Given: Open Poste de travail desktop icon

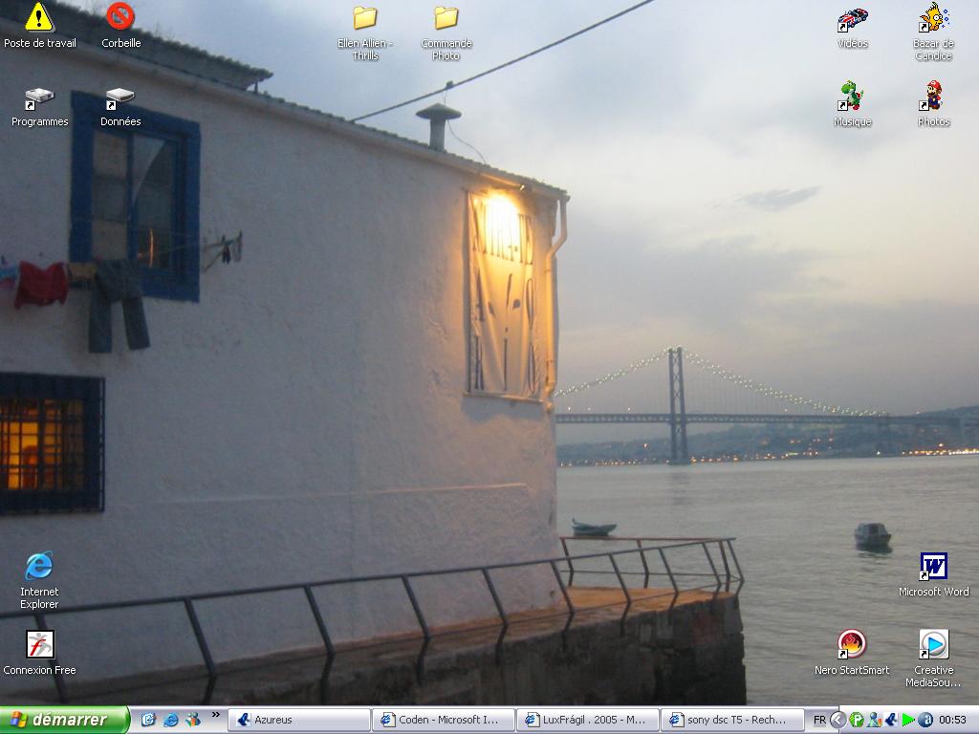Looking at the screenshot, I should (39, 17).
